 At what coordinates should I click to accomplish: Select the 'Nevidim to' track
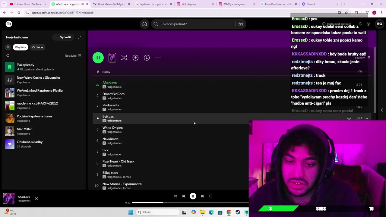(x=110, y=139)
